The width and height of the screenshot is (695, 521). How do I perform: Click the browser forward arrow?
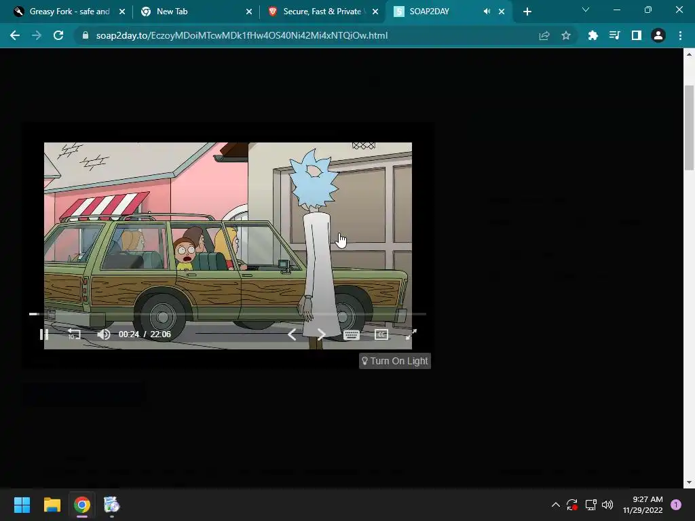tap(37, 35)
